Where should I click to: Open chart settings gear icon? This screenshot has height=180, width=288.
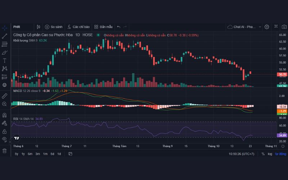[267, 27]
